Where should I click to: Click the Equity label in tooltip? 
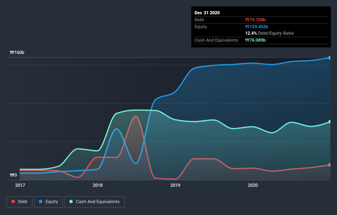201,27
